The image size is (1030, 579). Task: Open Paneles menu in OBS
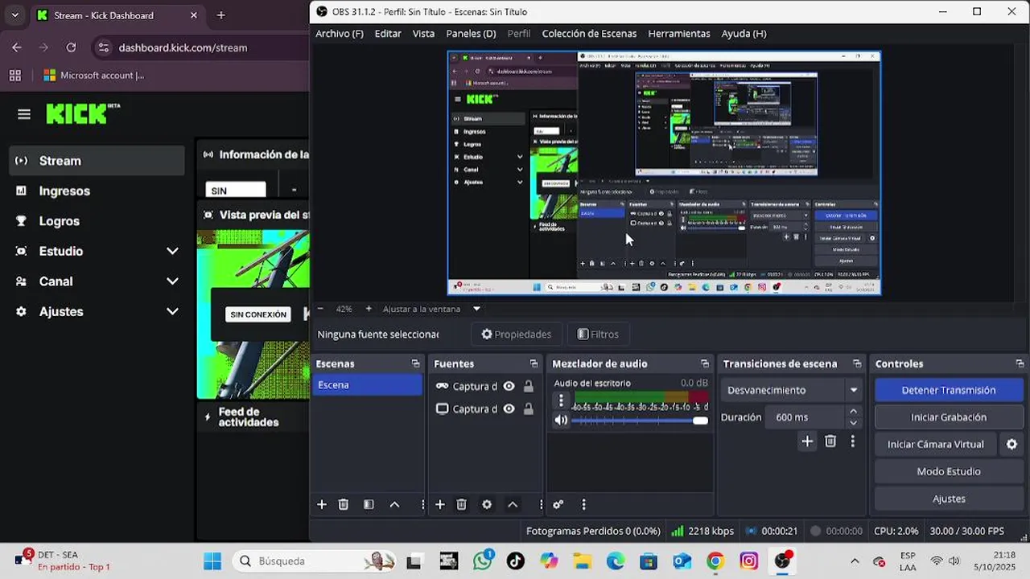point(471,34)
